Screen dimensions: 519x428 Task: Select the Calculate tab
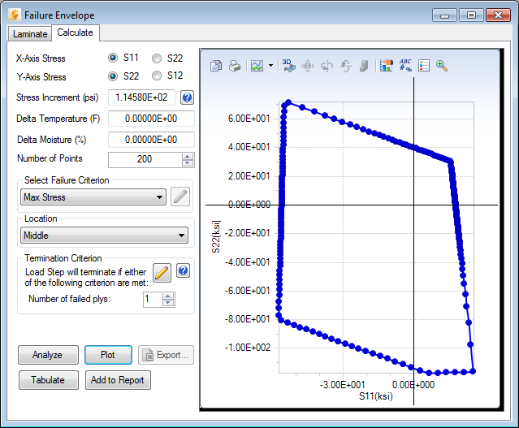pos(76,32)
